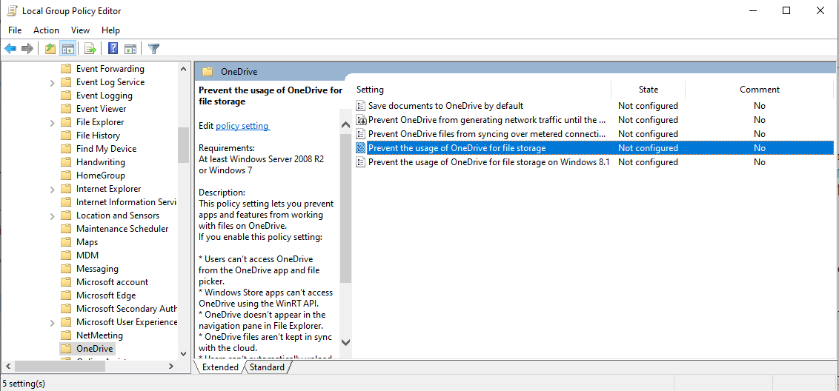Select Internet Information Services in the tree
The height and width of the screenshot is (391, 839).
tap(126, 202)
